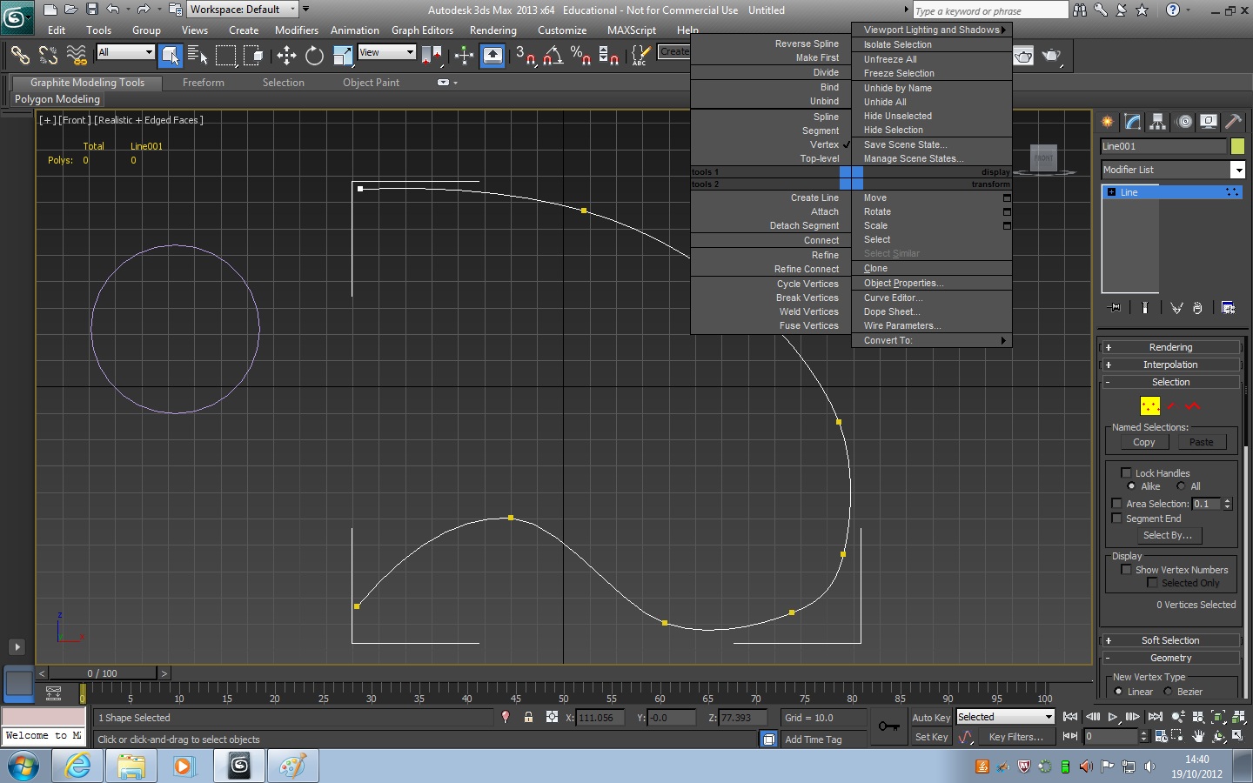The width and height of the screenshot is (1253, 783).
Task: Select the Select and Move tool
Action: (286, 56)
